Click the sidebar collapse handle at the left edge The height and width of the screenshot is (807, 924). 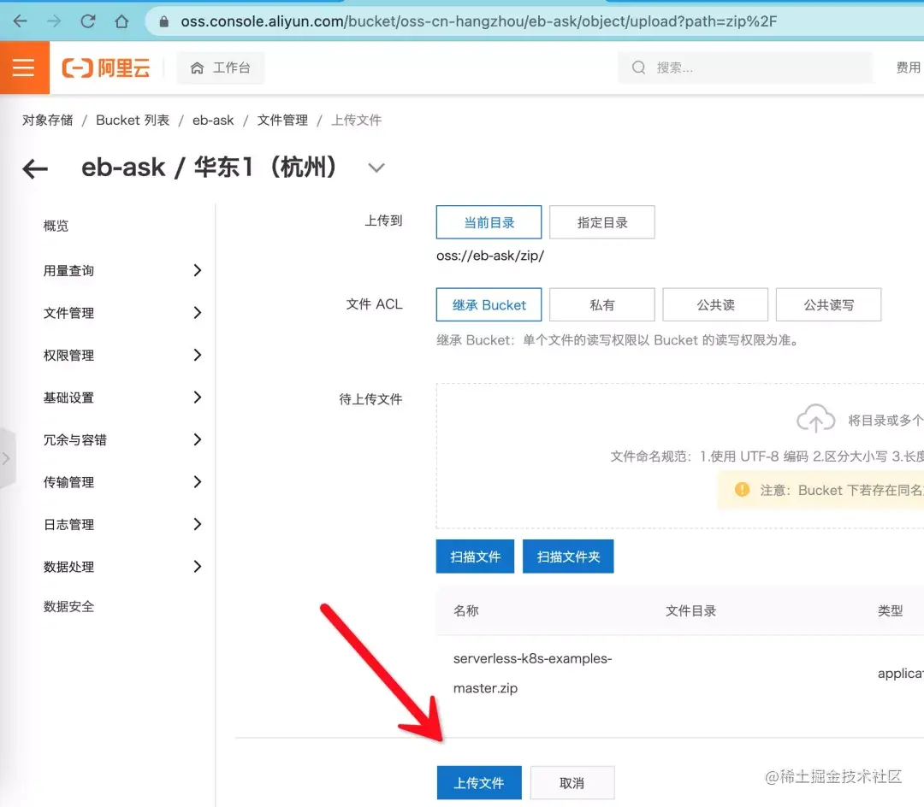point(7,458)
